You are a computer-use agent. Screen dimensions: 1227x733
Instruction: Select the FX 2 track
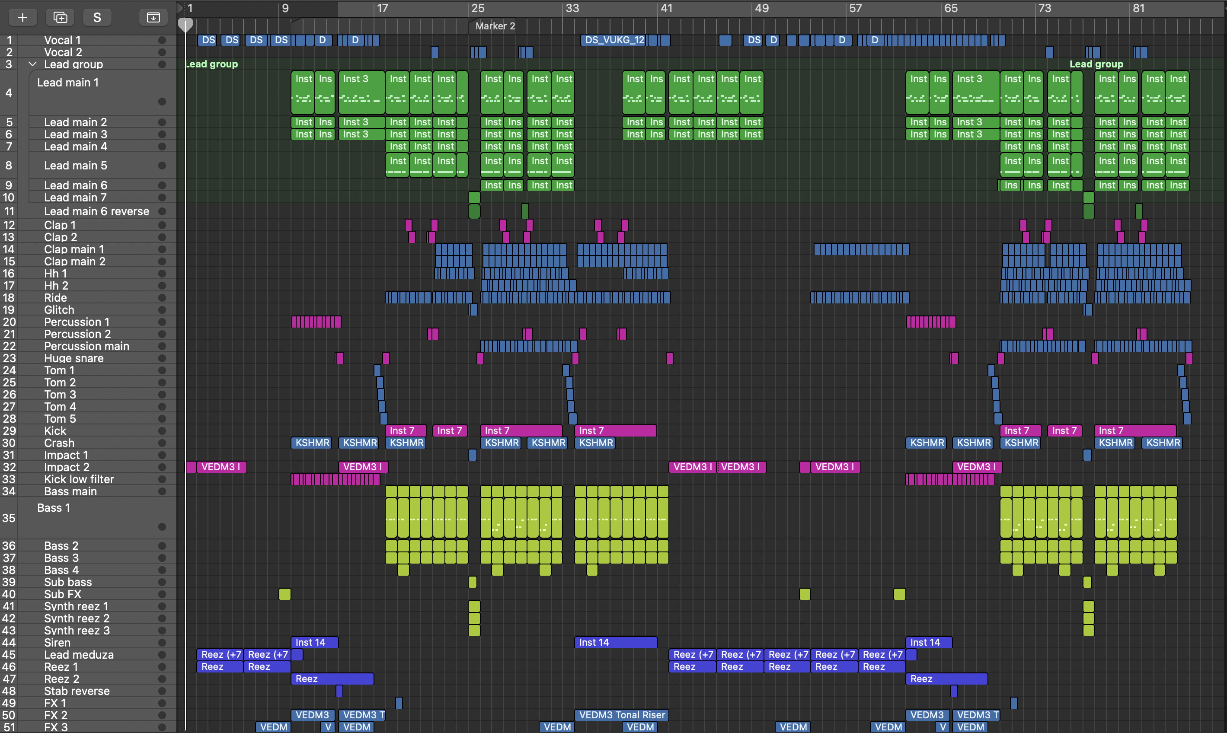55,715
